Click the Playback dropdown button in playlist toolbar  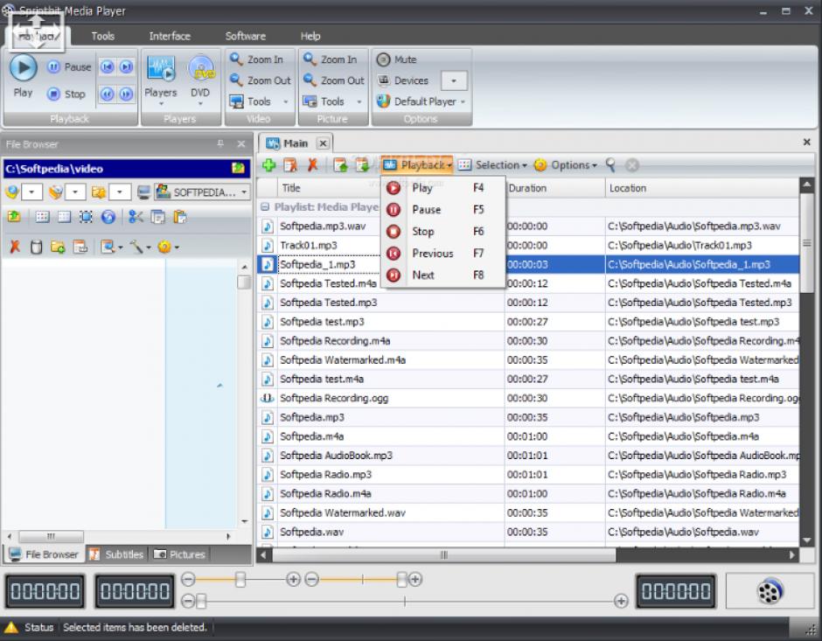coord(417,165)
